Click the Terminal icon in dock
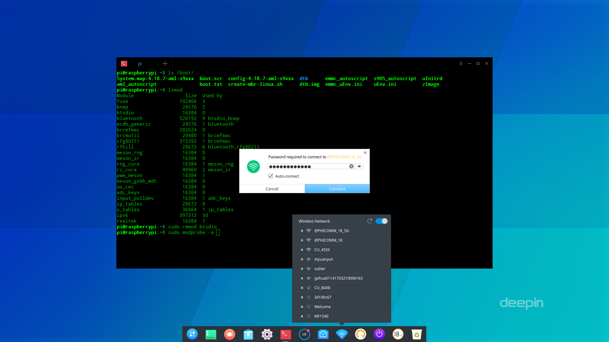 [286, 334]
